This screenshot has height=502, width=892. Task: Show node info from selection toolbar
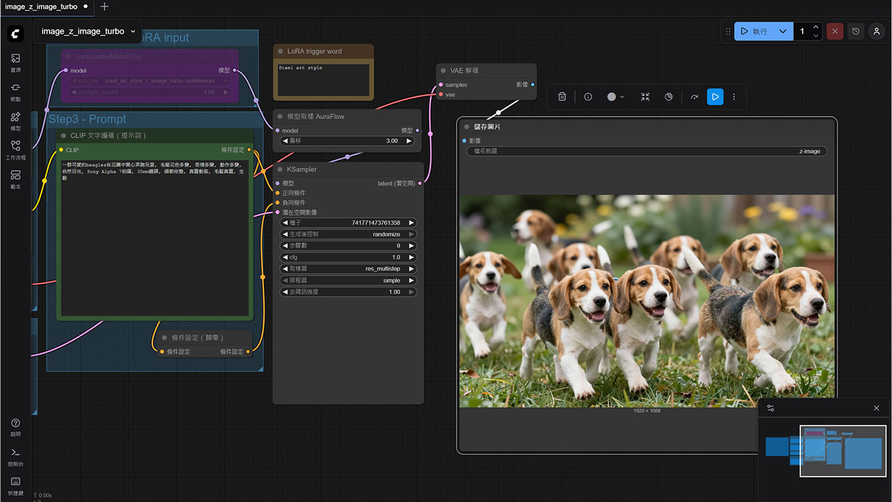[x=588, y=97]
